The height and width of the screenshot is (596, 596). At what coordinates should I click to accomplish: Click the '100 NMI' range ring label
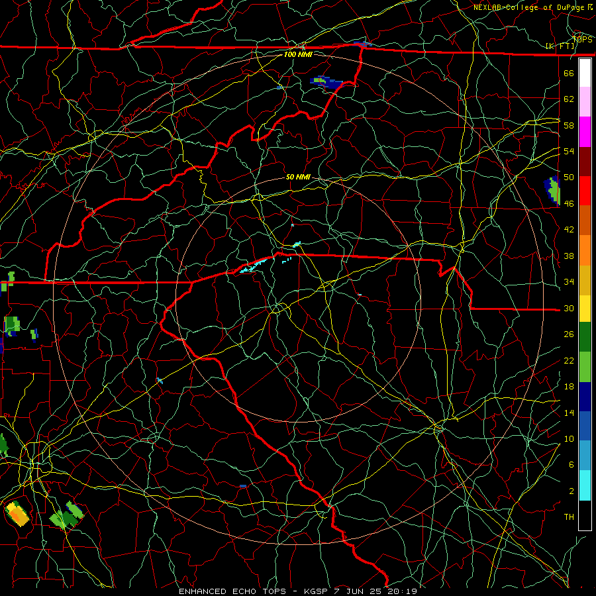tap(298, 54)
